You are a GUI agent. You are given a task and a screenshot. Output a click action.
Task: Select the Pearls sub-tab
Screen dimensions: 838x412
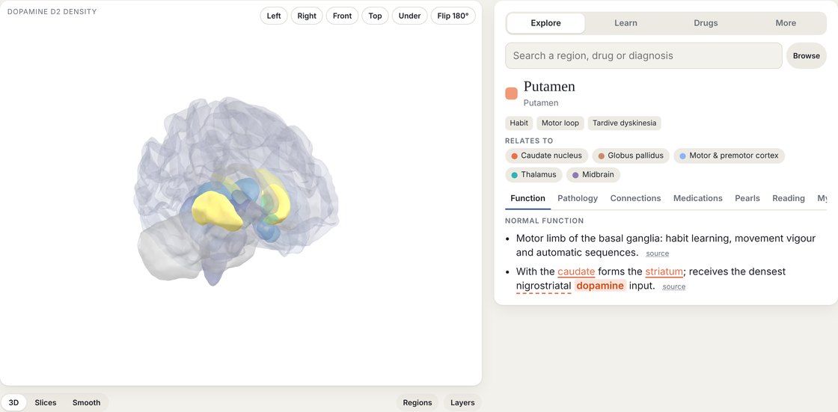[x=747, y=198]
